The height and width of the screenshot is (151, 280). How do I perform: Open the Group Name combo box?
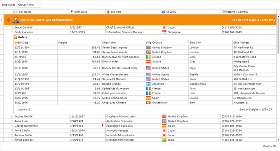pyautogui.click(x=29, y=5)
